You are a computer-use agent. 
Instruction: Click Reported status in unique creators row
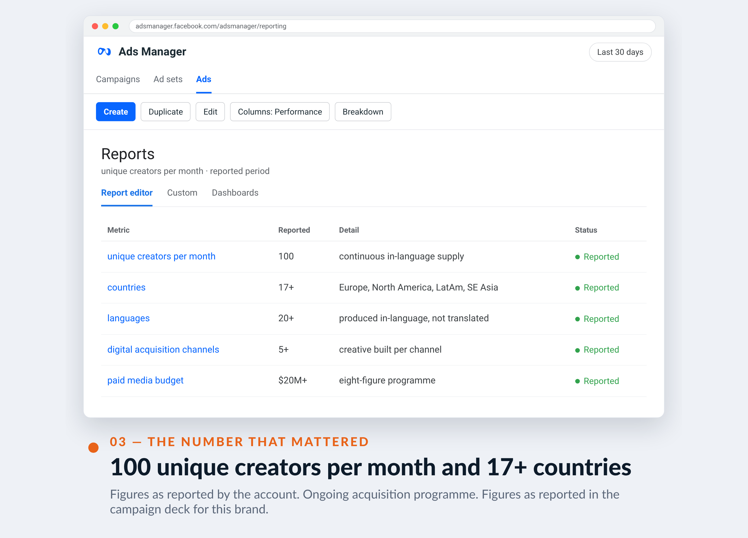click(597, 257)
